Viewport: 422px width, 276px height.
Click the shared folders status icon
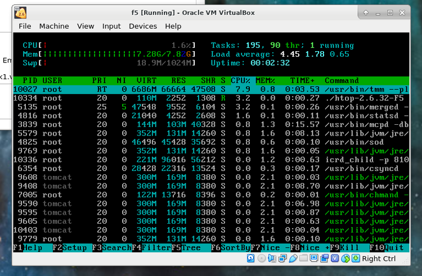303,259
